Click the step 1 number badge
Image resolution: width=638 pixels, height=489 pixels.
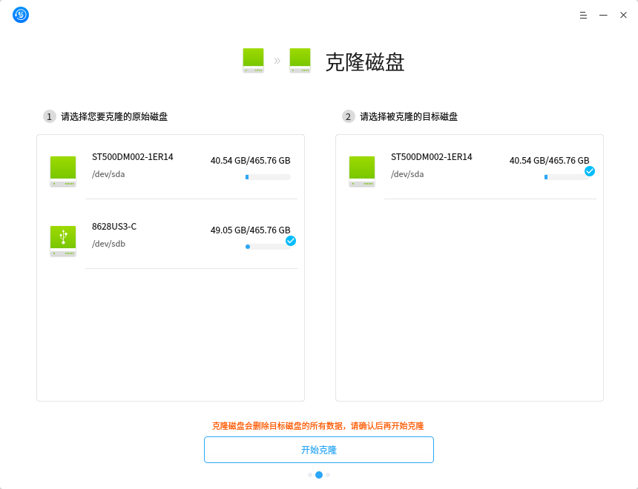point(50,116)
